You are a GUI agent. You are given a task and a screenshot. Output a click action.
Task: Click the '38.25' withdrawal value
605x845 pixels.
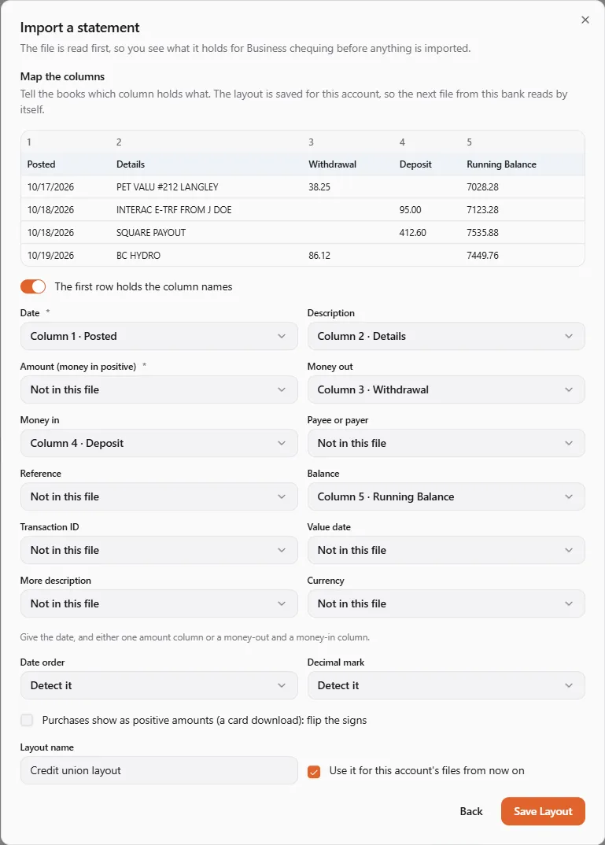319,187
